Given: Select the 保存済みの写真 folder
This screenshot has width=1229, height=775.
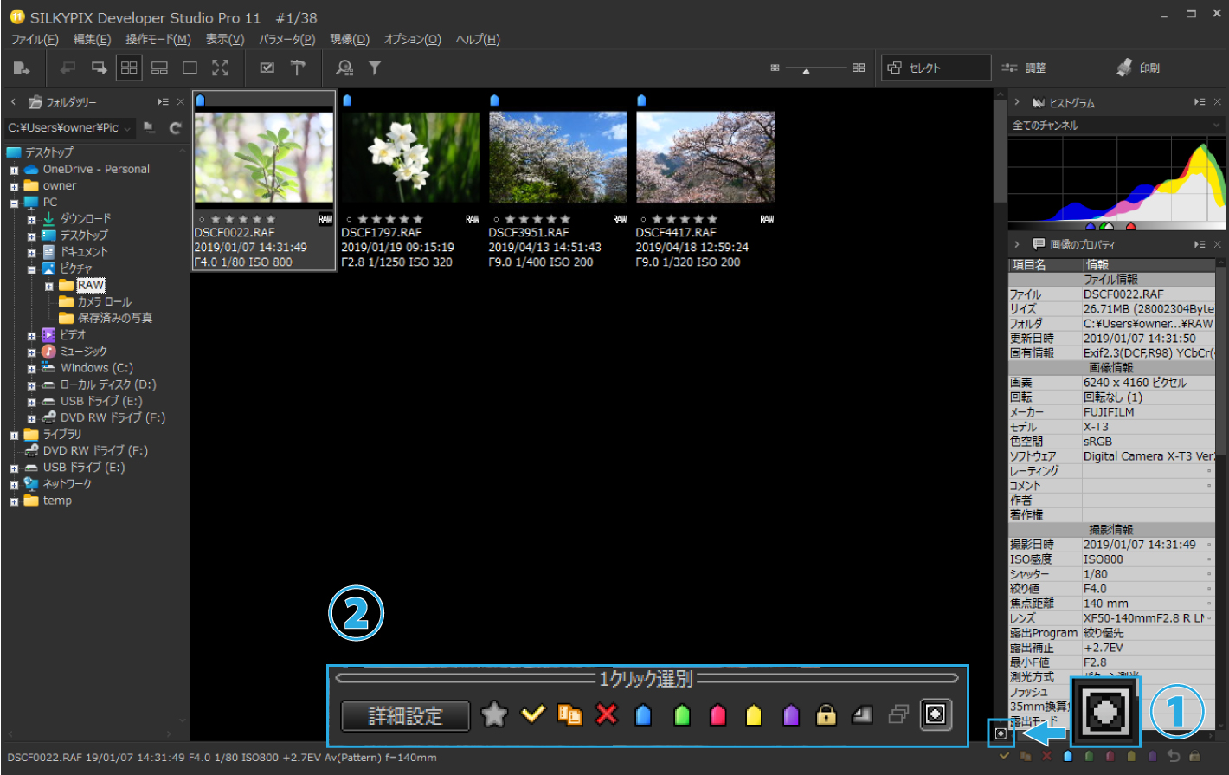Looking at the screenshot, I should coord(114,319).
